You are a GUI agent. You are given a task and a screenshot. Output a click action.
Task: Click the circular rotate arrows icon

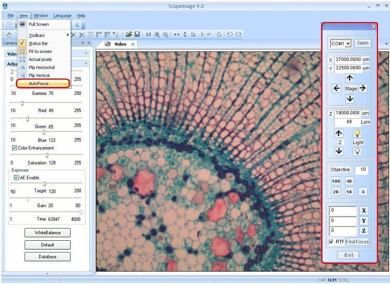pos(219,34)
